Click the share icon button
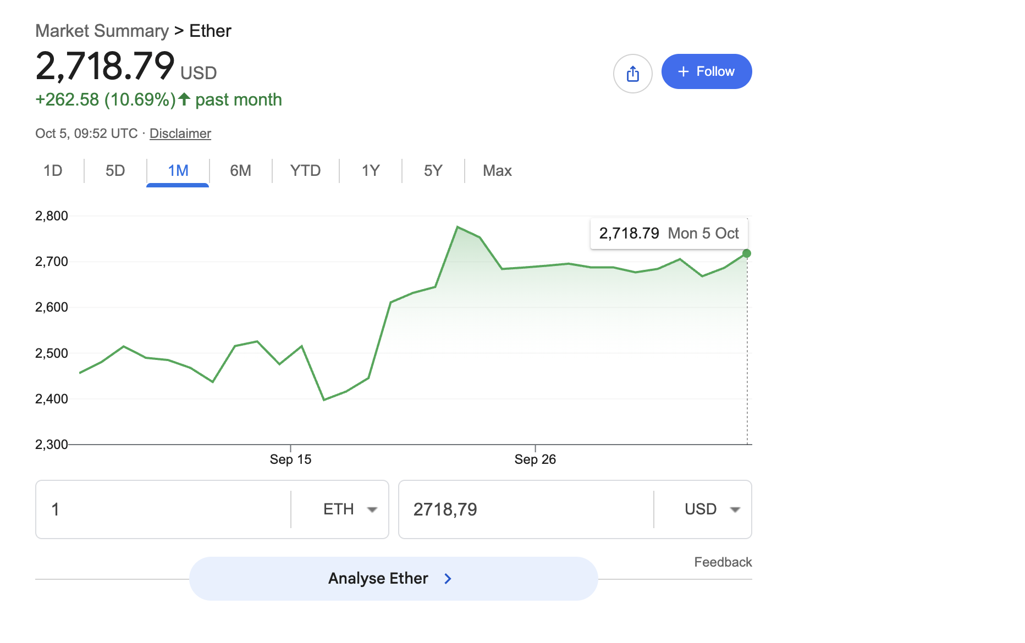This screenshot has width=1025, height=643. [x=632, y=73]
